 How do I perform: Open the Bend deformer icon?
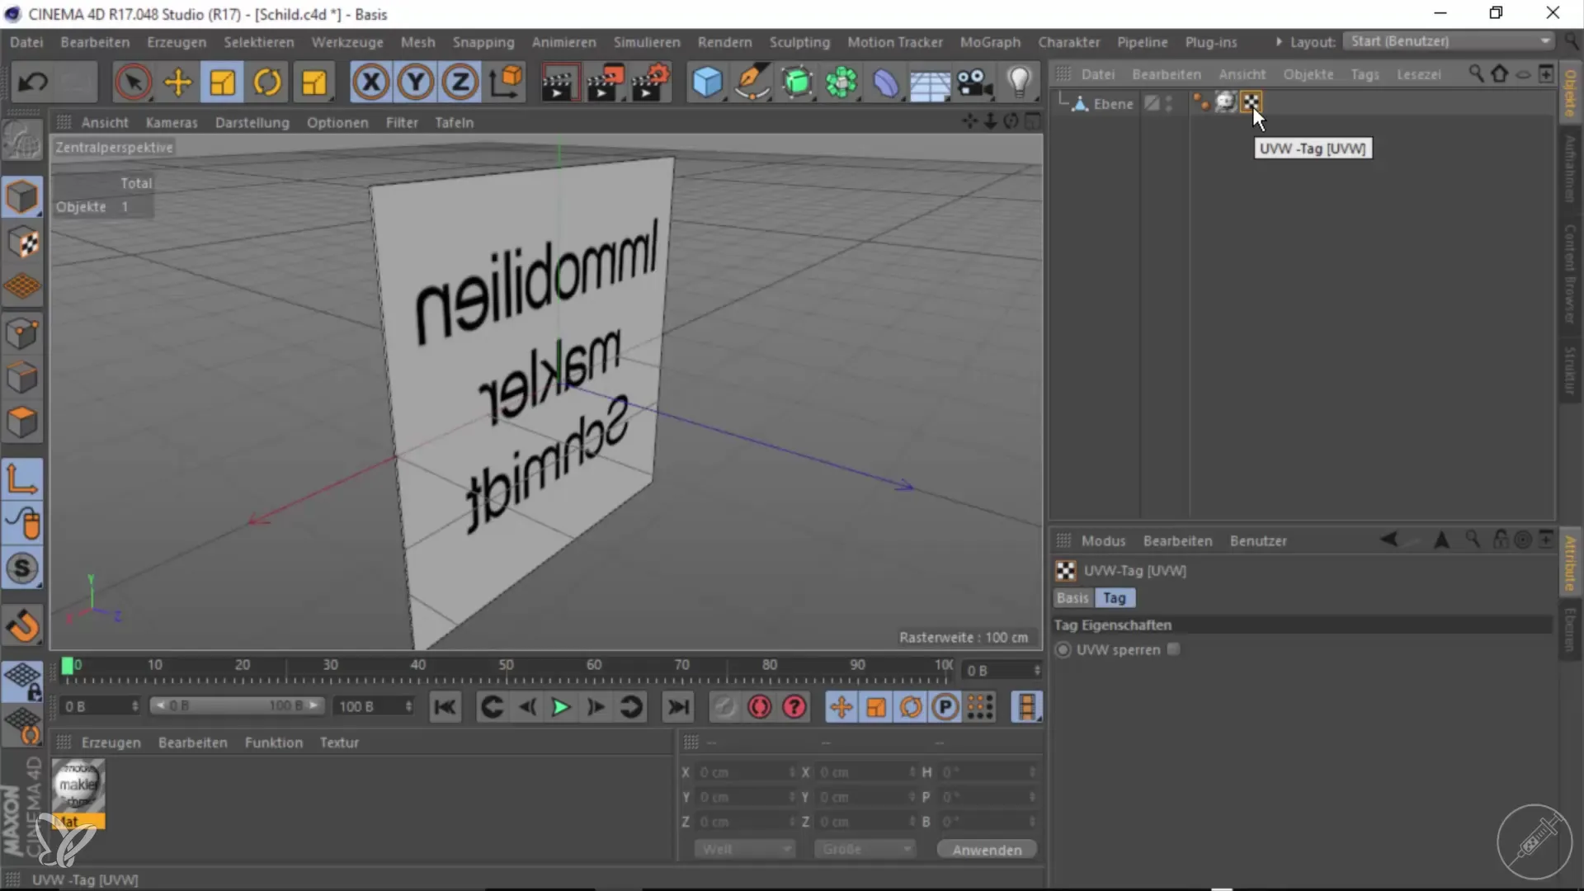tap(886, 82)
